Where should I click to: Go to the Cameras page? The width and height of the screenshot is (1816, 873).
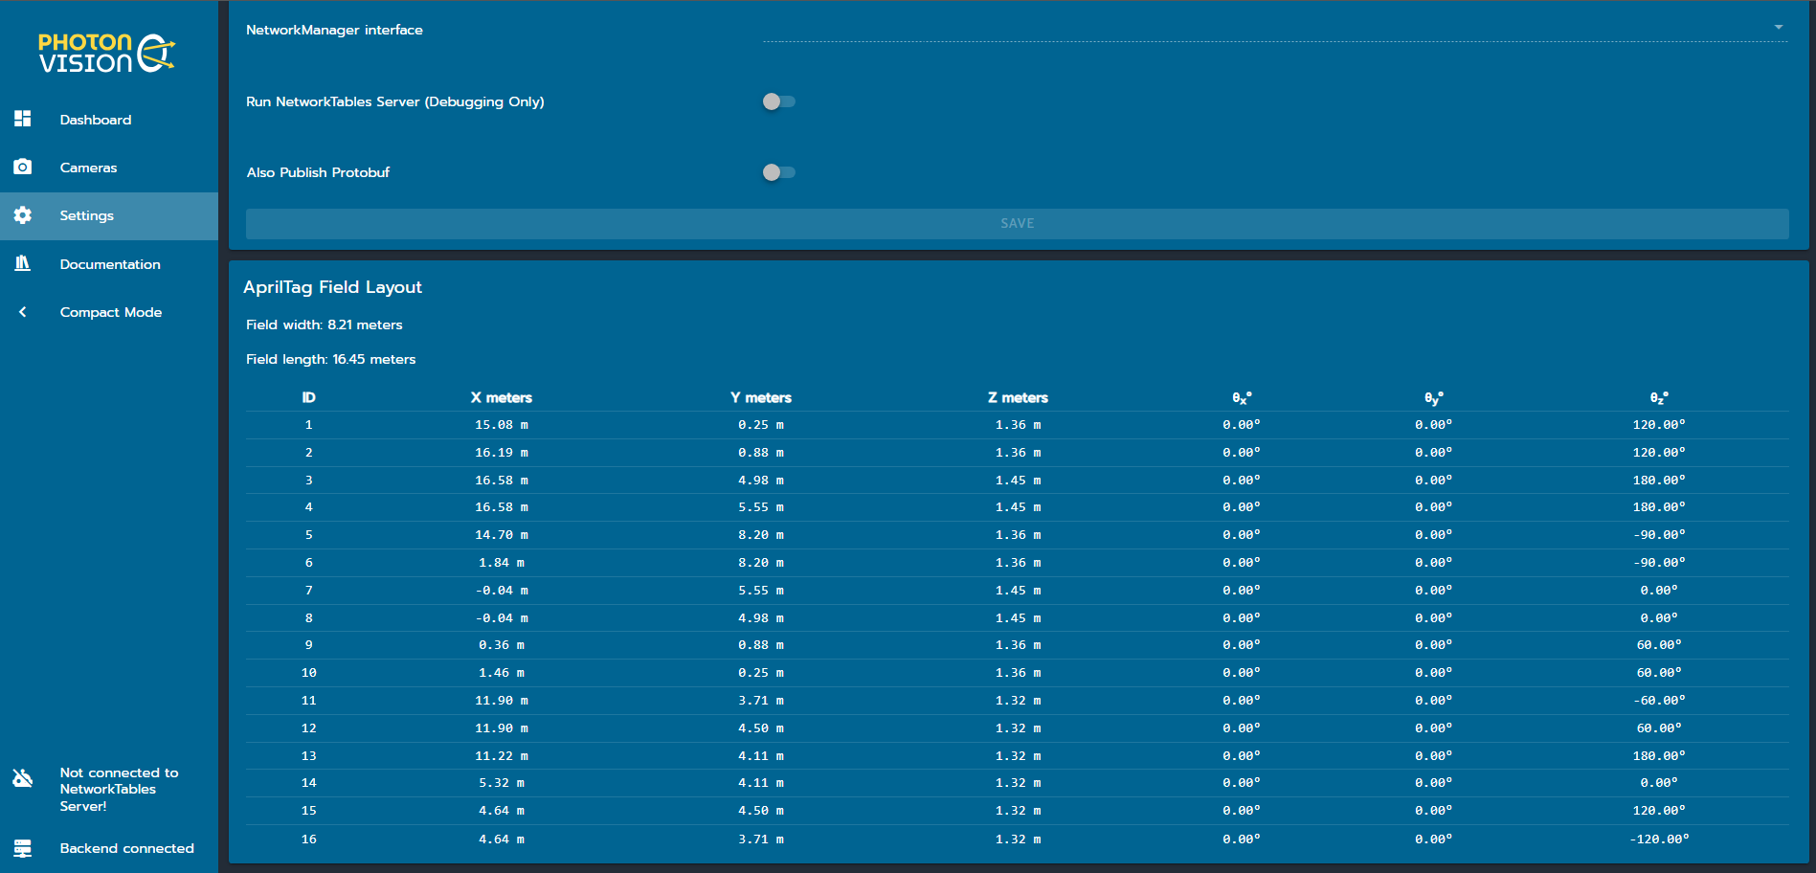(88, 168)
